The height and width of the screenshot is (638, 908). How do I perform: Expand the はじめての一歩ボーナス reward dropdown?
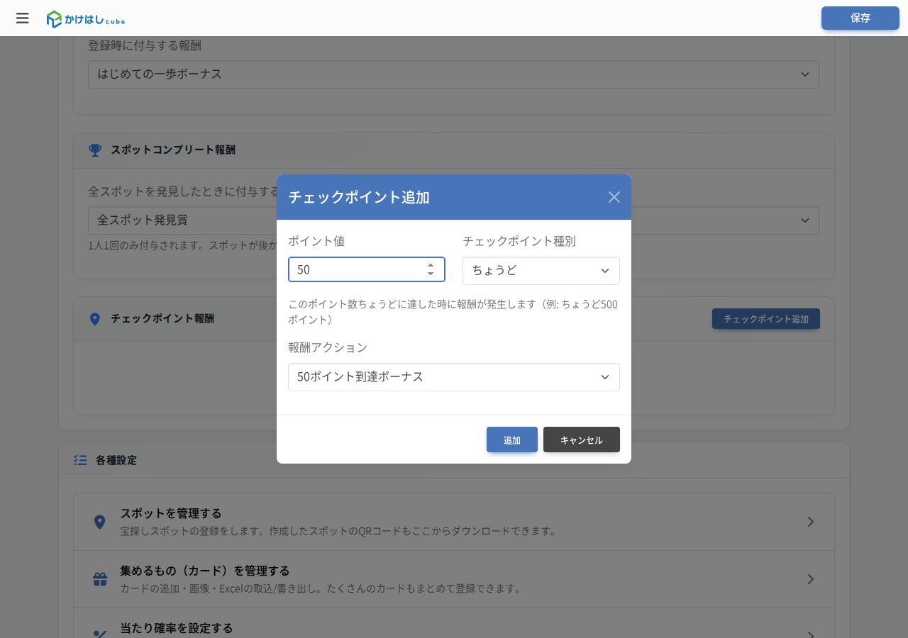click(454, 74)
